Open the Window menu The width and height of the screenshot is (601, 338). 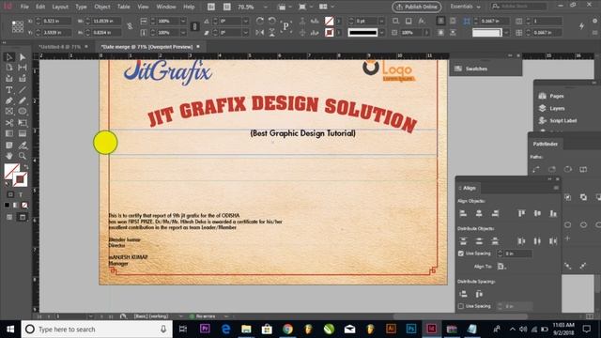[166, 7]
